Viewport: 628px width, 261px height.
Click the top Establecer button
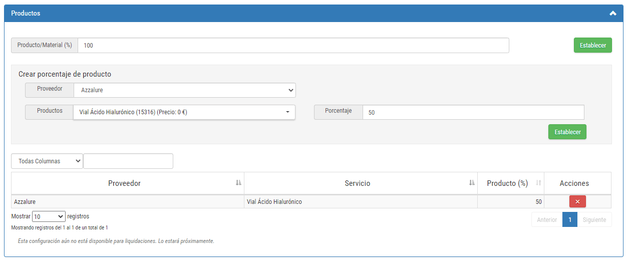pos(593,45)
